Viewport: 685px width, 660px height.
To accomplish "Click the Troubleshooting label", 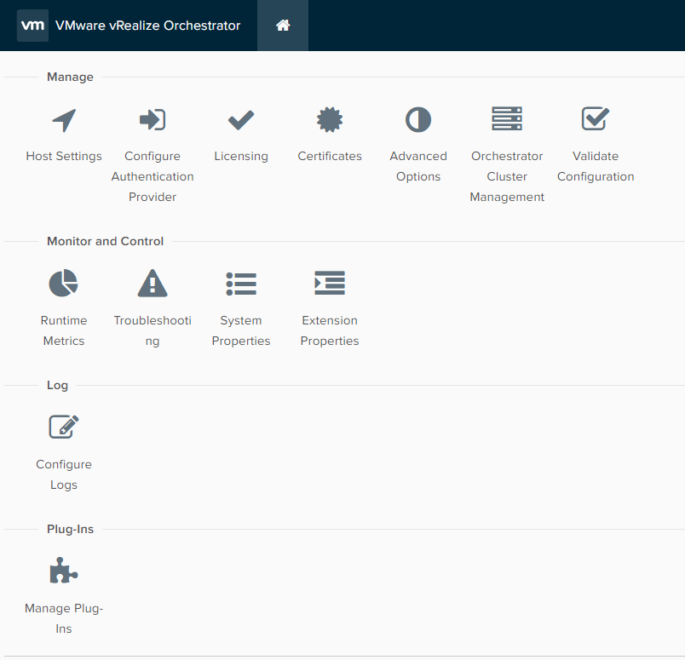I will pyautogui.click(x=153, y=330).
